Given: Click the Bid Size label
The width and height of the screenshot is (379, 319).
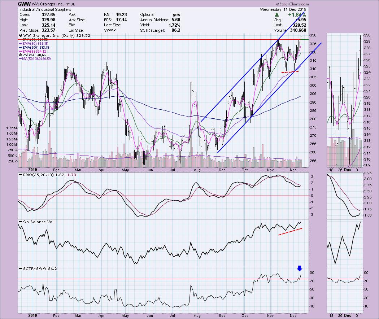Looking at the screenshot, I should (76, 30).
